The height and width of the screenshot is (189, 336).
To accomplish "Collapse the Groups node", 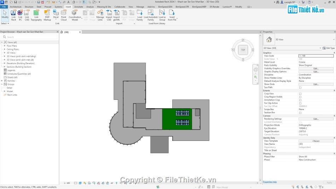I will [x=2, y=84].
